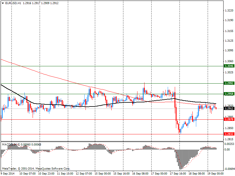Click the 1.2815 price axis value
Screen dimensions: 235x176
(x=229, y=139)
